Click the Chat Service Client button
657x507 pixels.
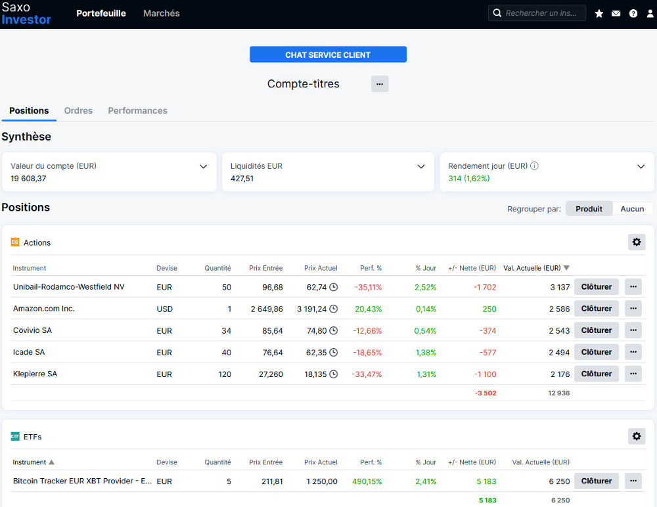[x=328, y=55]
